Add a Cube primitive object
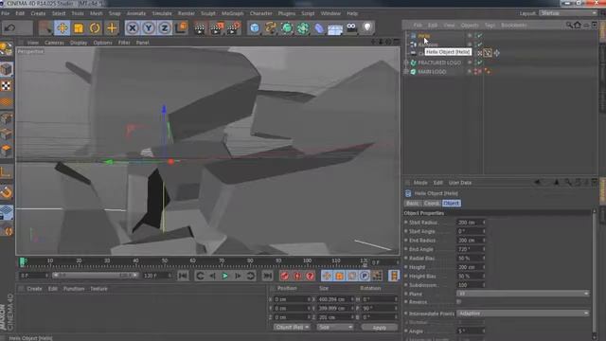The width and height of the screenshot is (606, 341). pyautogui.click(x=255, y=27)
